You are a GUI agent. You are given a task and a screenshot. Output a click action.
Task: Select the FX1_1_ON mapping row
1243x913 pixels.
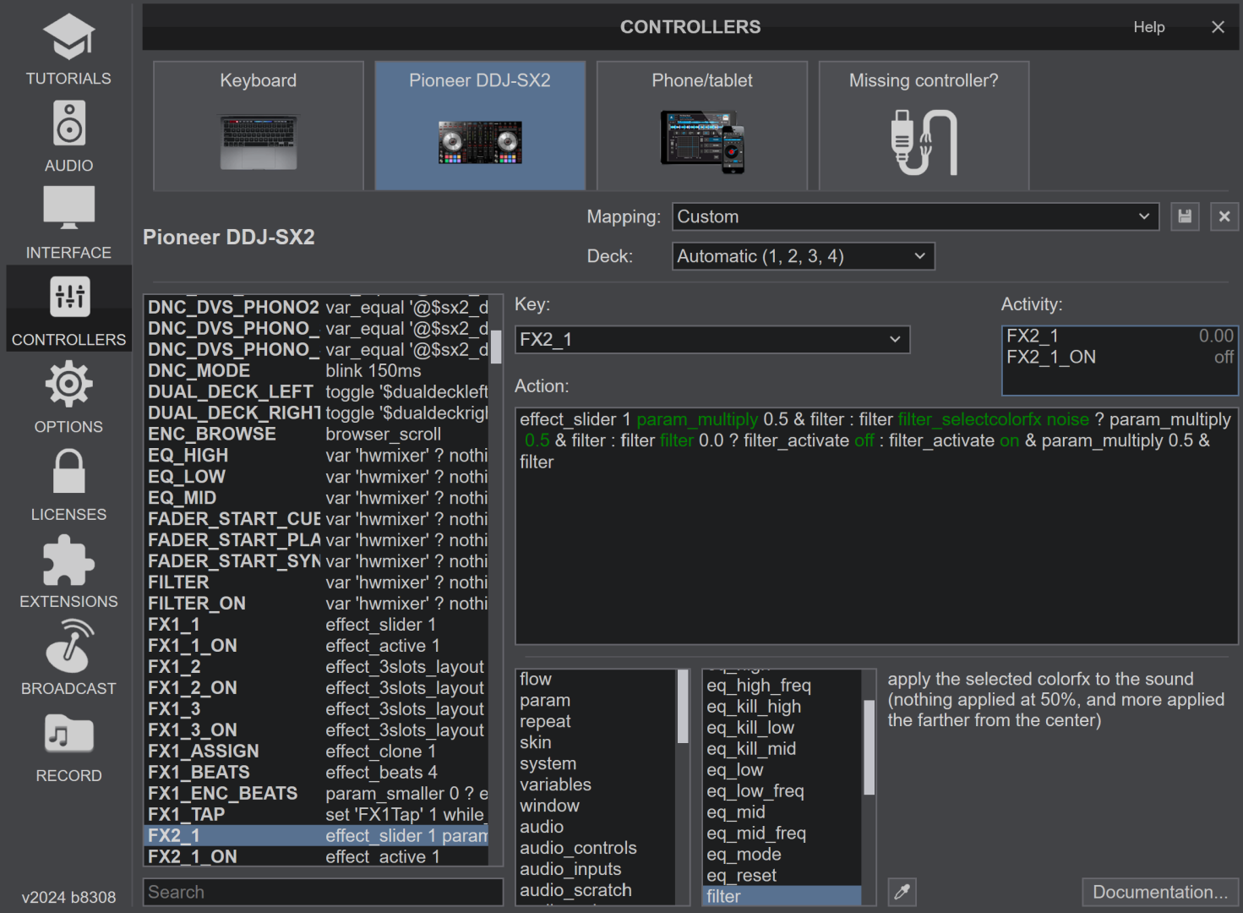(316, 645)
